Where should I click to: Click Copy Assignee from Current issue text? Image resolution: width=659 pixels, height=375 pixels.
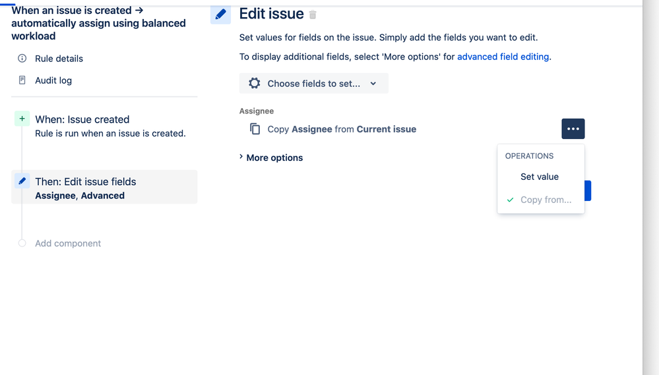pyautogui.click(x=342, y=129)
